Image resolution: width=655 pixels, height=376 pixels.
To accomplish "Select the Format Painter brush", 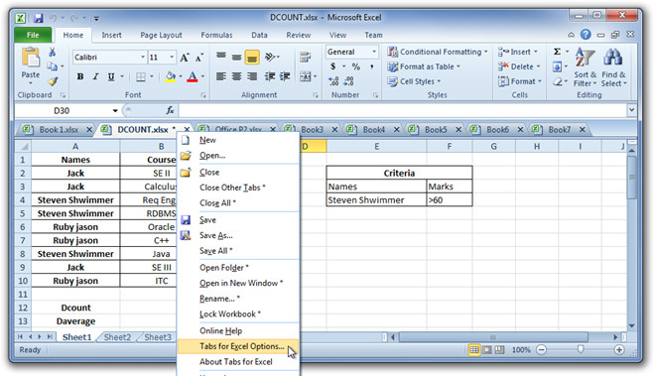I will [x=53, y=81].
